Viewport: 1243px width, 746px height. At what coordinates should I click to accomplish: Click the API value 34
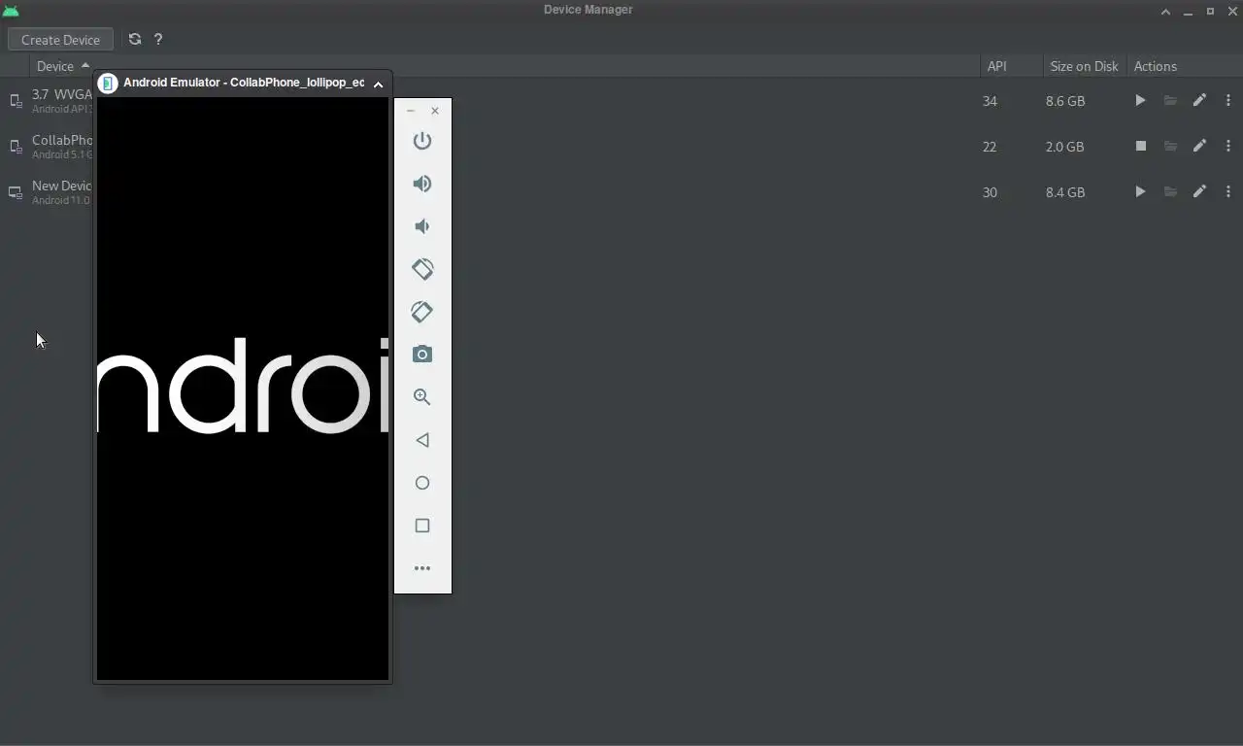990,101
